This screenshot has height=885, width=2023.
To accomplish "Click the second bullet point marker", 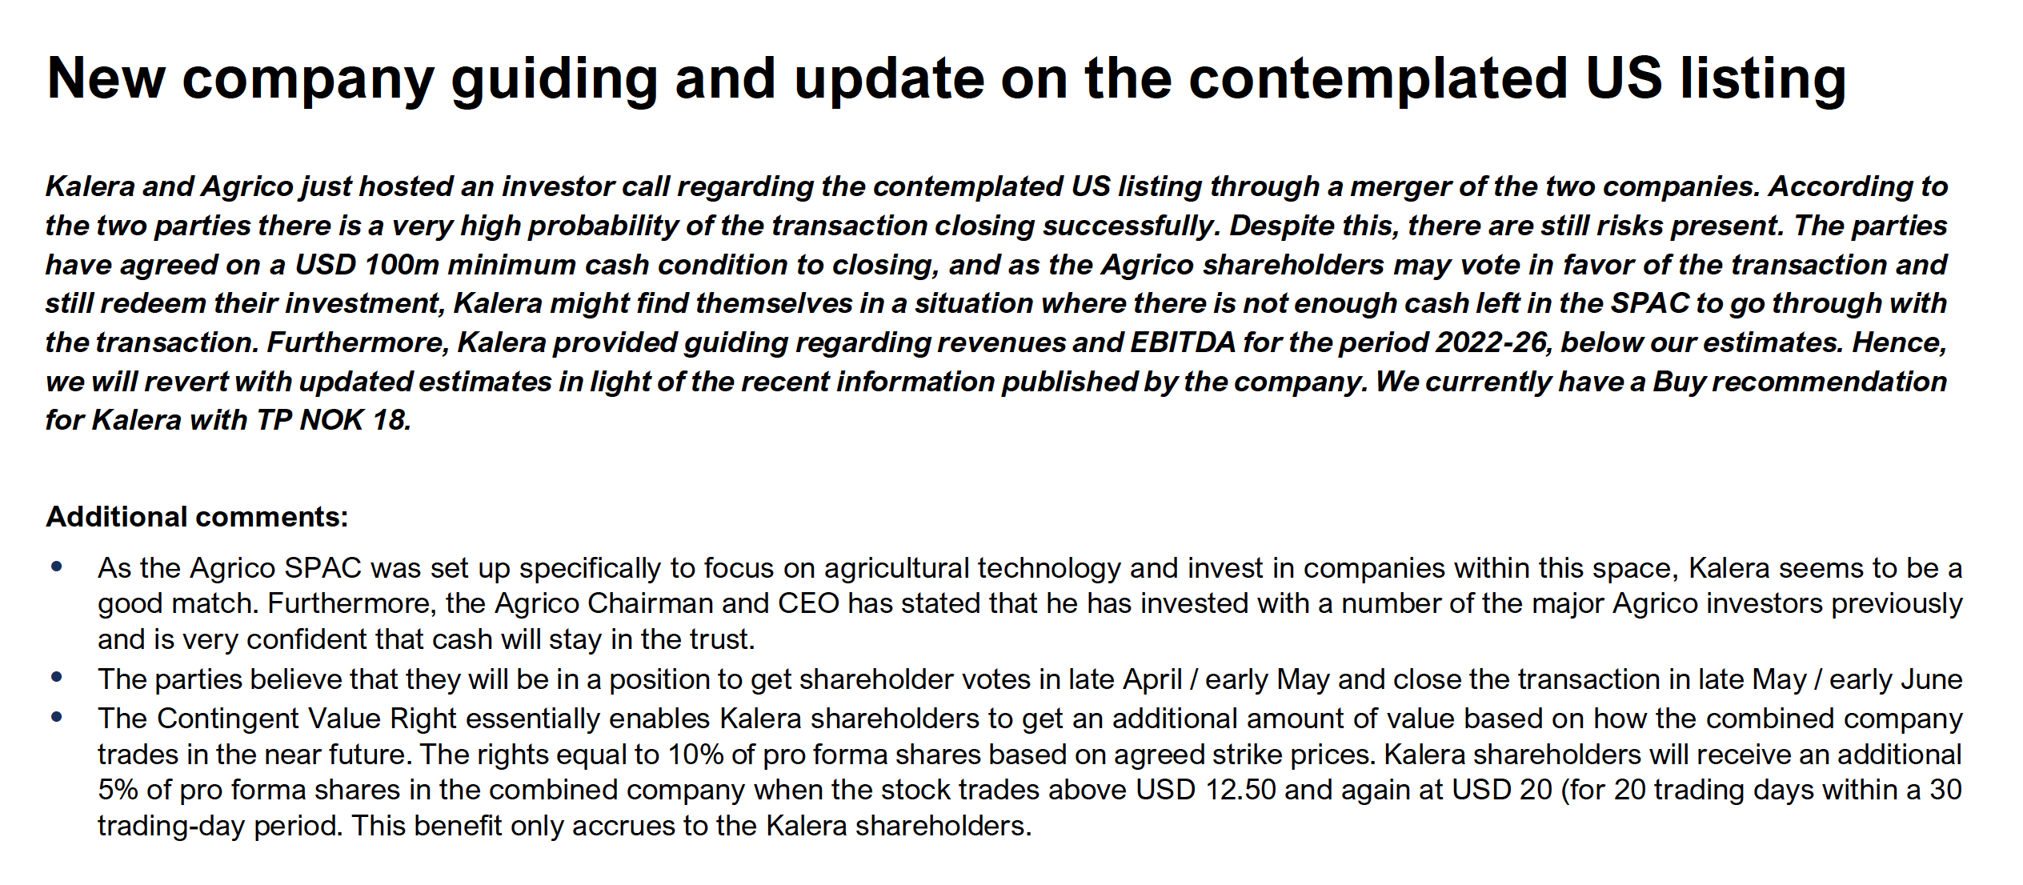I will click(x=56, y=677).
